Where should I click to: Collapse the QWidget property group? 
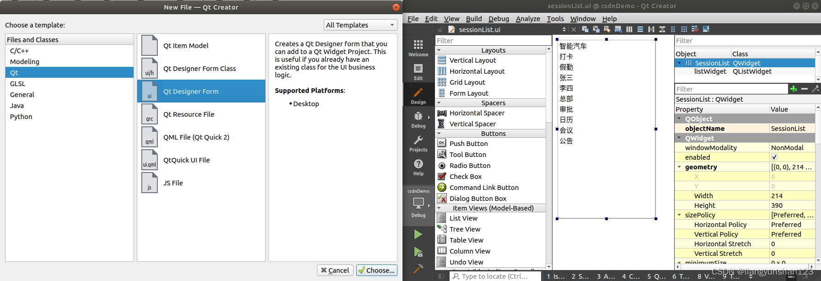tap(679, 138)
